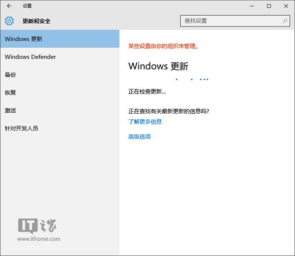Click the 某些设置由你的组织来管理 notice
Image resolution: width=295 pixels, height=256 pixels.
[163, 46]
